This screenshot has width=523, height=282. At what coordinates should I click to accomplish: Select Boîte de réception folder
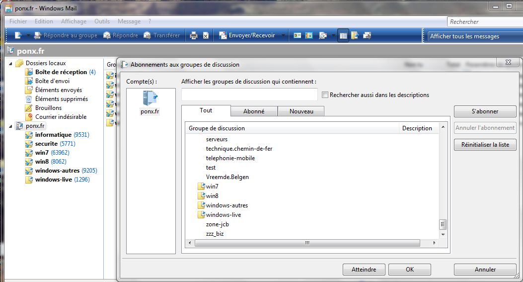click(61, 72)
